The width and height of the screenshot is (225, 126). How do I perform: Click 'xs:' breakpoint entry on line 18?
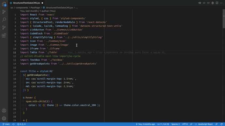coord(28,79)
